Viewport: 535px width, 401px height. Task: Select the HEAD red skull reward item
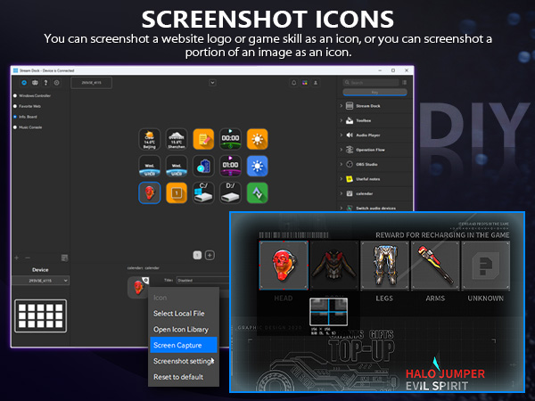[284, 266]
